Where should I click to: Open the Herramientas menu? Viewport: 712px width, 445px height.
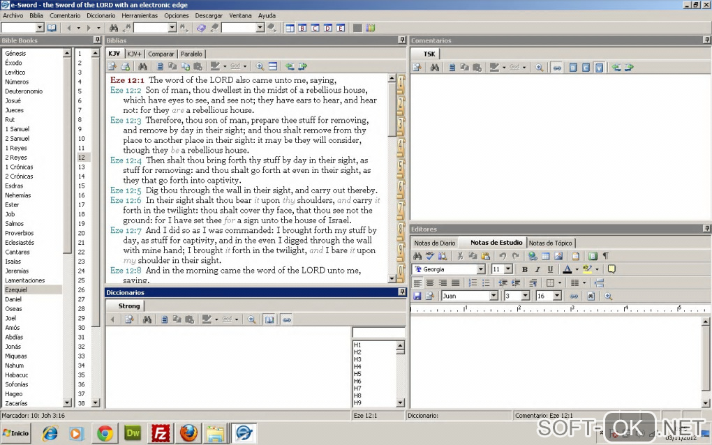140,15
